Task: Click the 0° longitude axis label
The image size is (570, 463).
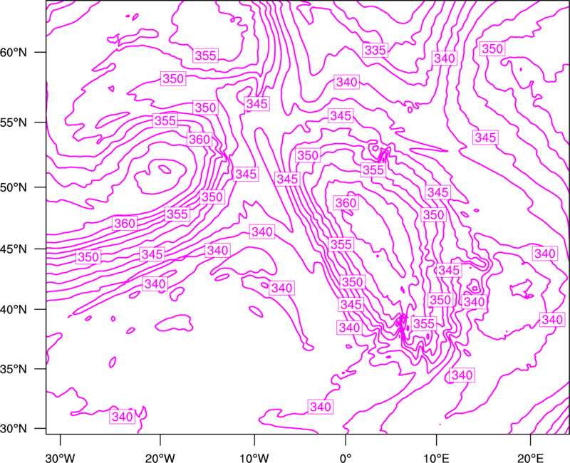Action: click(x=346, y=458)
